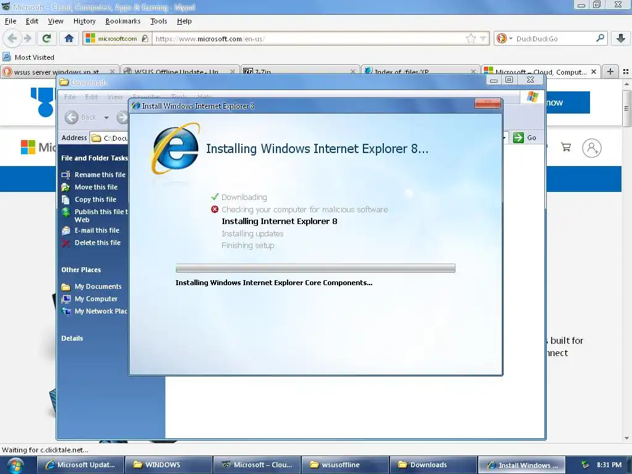Click the Copy this file icon
This screenshot has height=474, width=632.
(65, 199)
